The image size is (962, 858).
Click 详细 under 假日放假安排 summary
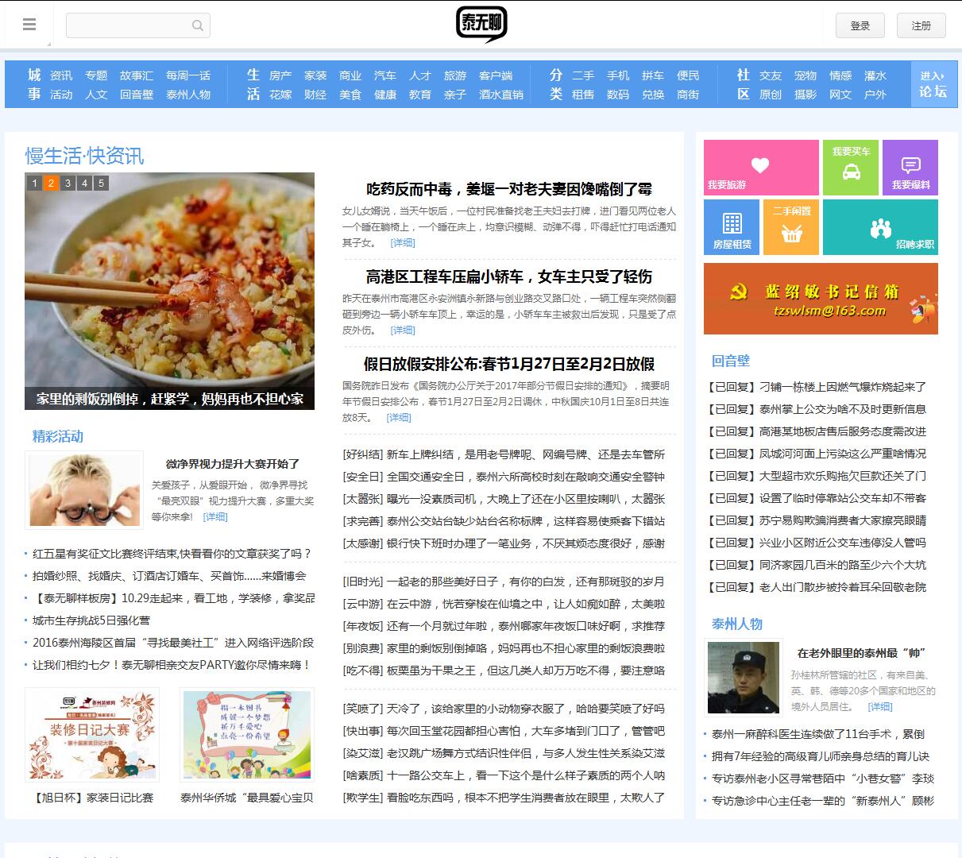(399, 418)
